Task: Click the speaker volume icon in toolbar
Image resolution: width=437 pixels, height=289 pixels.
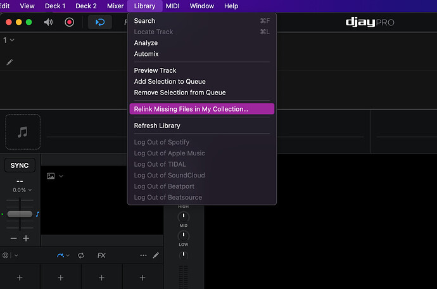Action: pyautogui.click(x=48, y=22)
